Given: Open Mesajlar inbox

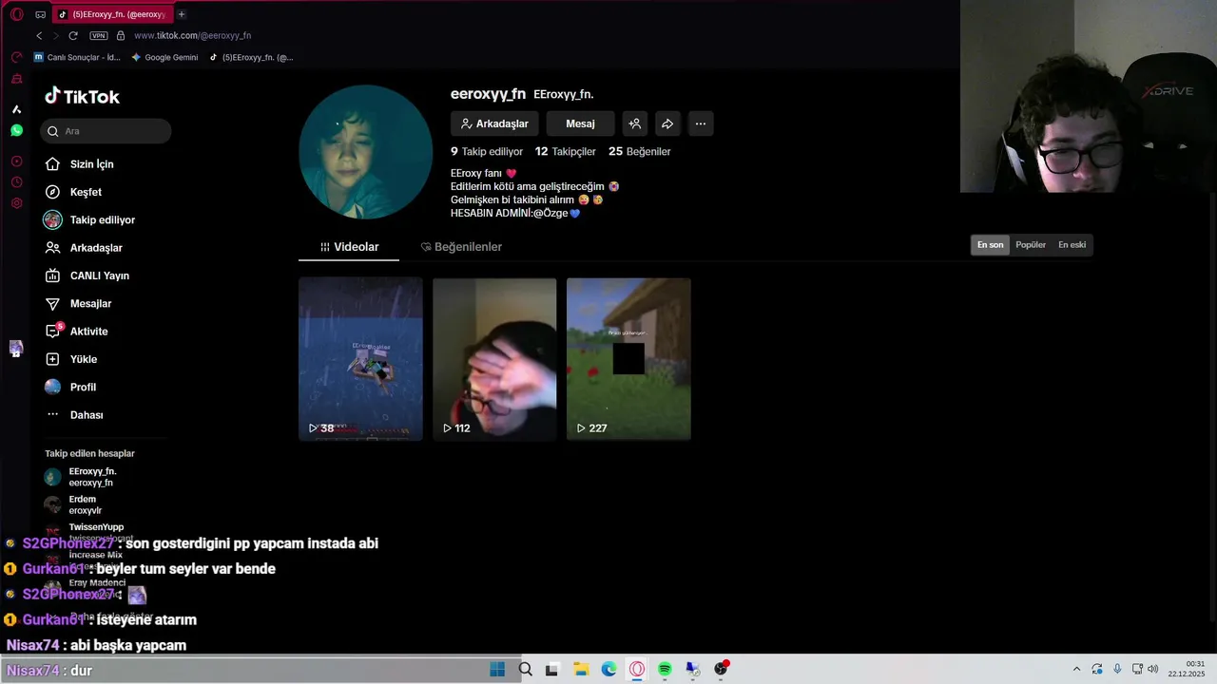Looking at the screenshot, I should 78,304.
